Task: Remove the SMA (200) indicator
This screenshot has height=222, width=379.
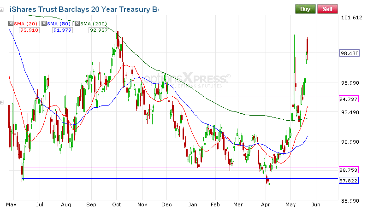Action: pyautogui.click(x=77, y=23)
